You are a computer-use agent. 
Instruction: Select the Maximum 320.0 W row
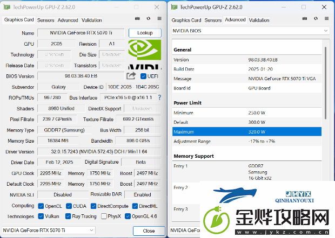(247, 132)
